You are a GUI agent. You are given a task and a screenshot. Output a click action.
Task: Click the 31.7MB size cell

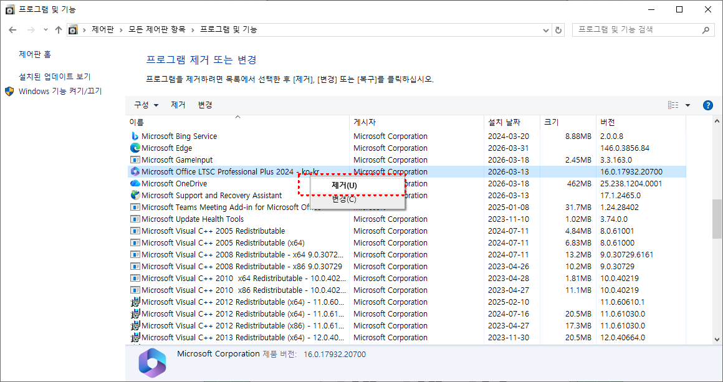pyautogui.click(x=578, y=208)
